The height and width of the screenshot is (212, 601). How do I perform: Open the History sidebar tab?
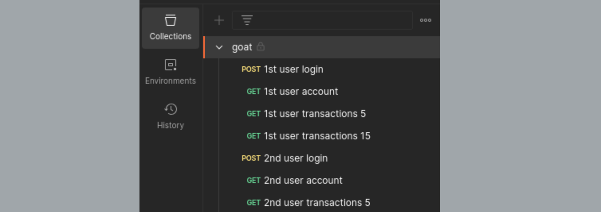click(170, 117)
